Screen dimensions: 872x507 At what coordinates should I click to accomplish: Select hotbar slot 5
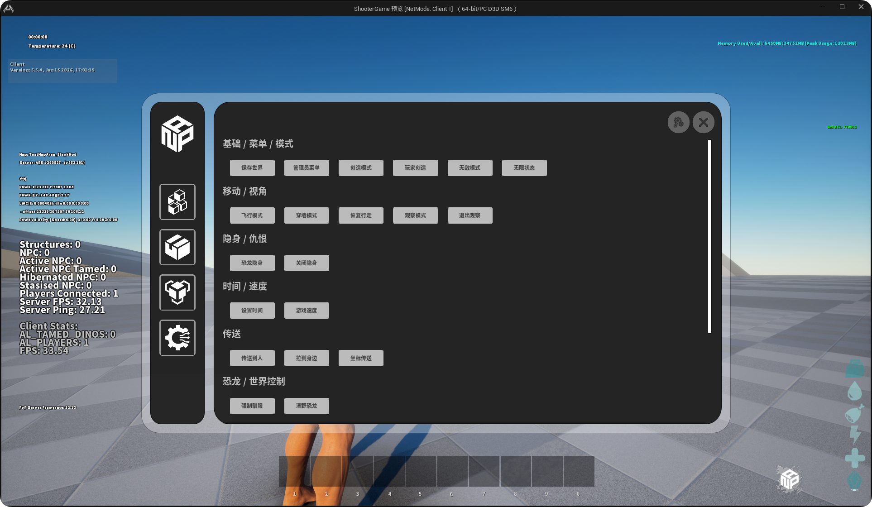tap(421, 471)
